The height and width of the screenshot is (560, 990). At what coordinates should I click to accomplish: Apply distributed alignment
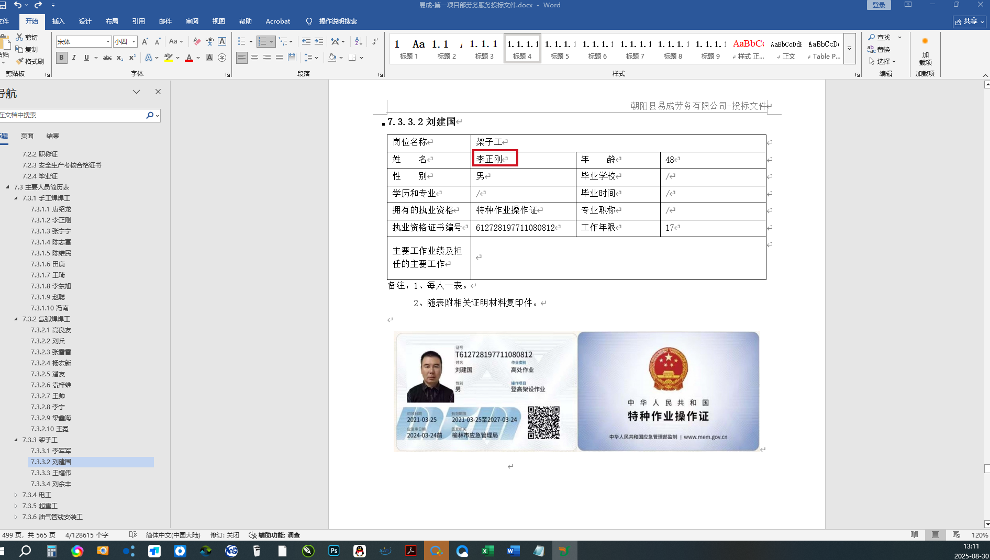[292, 58]
